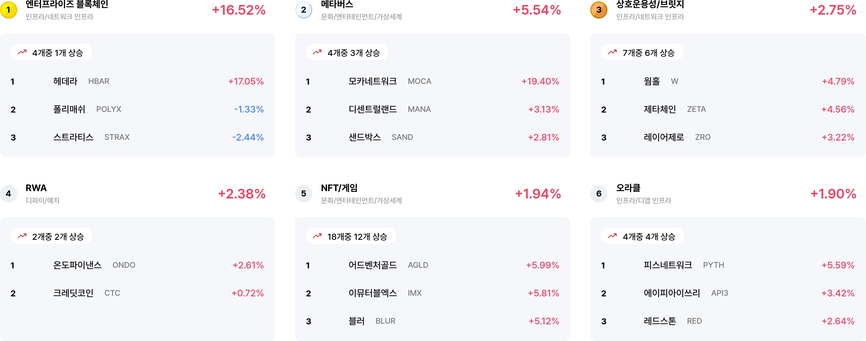Viewport: 866px width, 341px height.
Task: Click the rank 6 badge beside 오라클
Action: tap(599, 193)
